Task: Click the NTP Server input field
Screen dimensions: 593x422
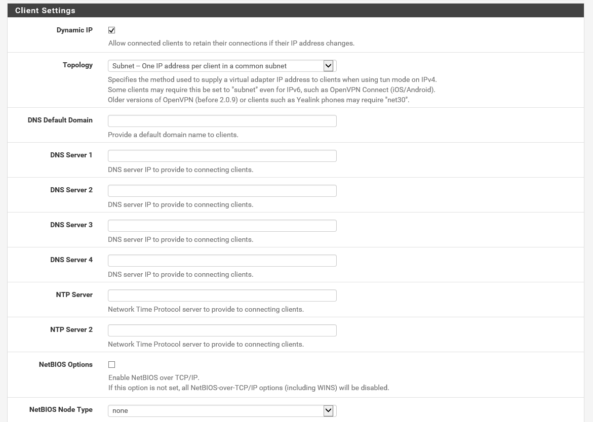Action: [x=222, y=296]
